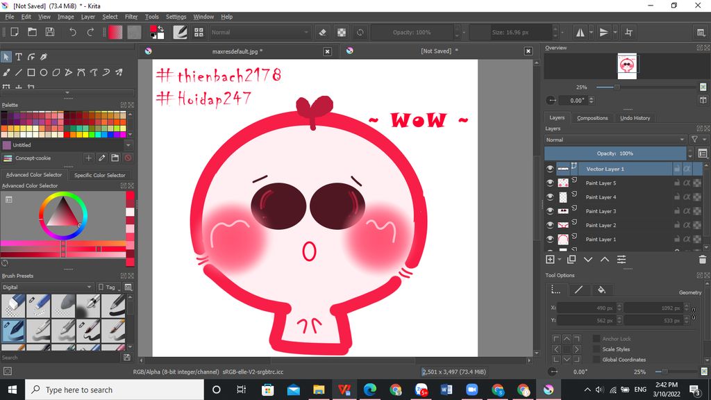Close the maxresdefault.jpg document tab
This screenshot has height=400, width=711.
click(328, 51)
